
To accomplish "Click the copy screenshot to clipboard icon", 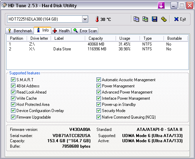I will click(x=145, y=19).
